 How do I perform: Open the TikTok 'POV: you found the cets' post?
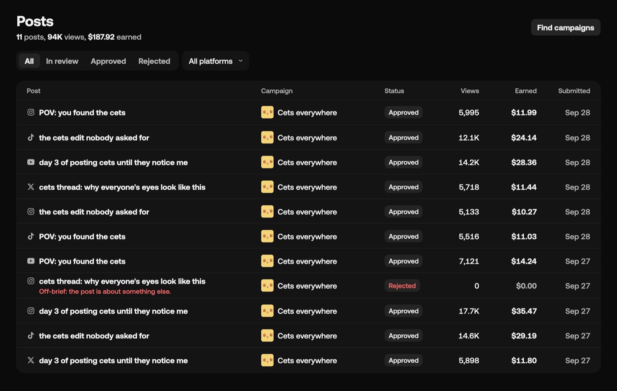coord(82,237)
